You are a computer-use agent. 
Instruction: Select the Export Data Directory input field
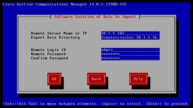pyautogui.click(x=130, y=38)
